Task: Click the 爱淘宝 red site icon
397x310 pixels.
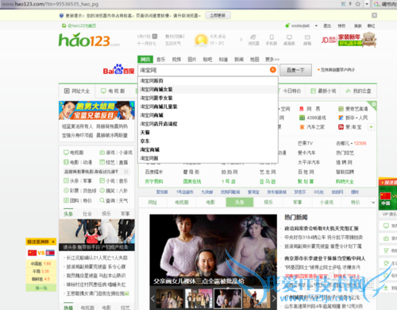Action: click(341, 127)
